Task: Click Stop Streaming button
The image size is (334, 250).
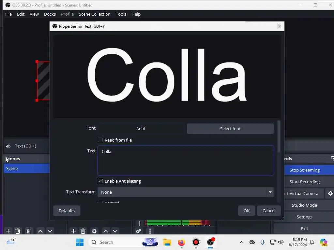Action: (309, 170)
